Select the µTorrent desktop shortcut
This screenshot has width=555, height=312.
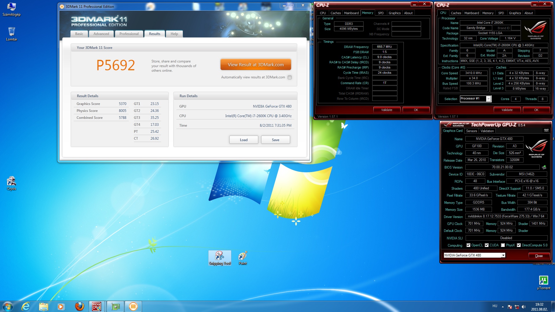pyautogui.click(x=543, y=283)
